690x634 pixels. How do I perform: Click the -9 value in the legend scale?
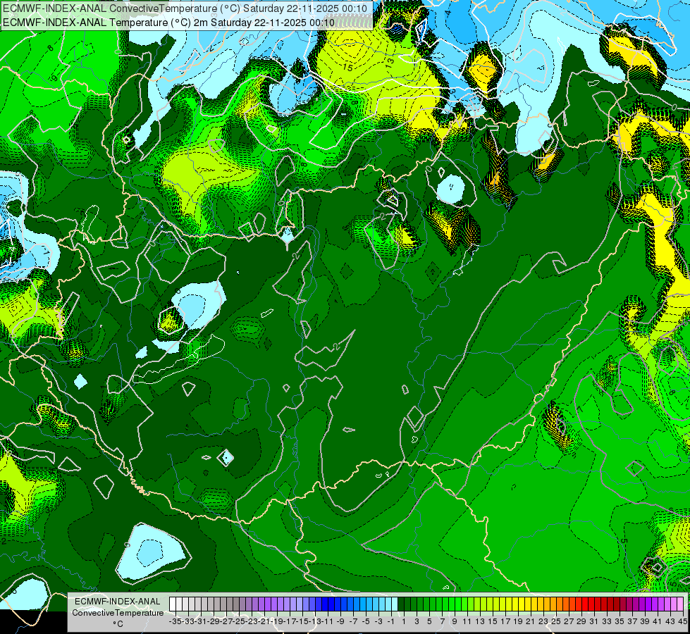(x=340, y=621)
